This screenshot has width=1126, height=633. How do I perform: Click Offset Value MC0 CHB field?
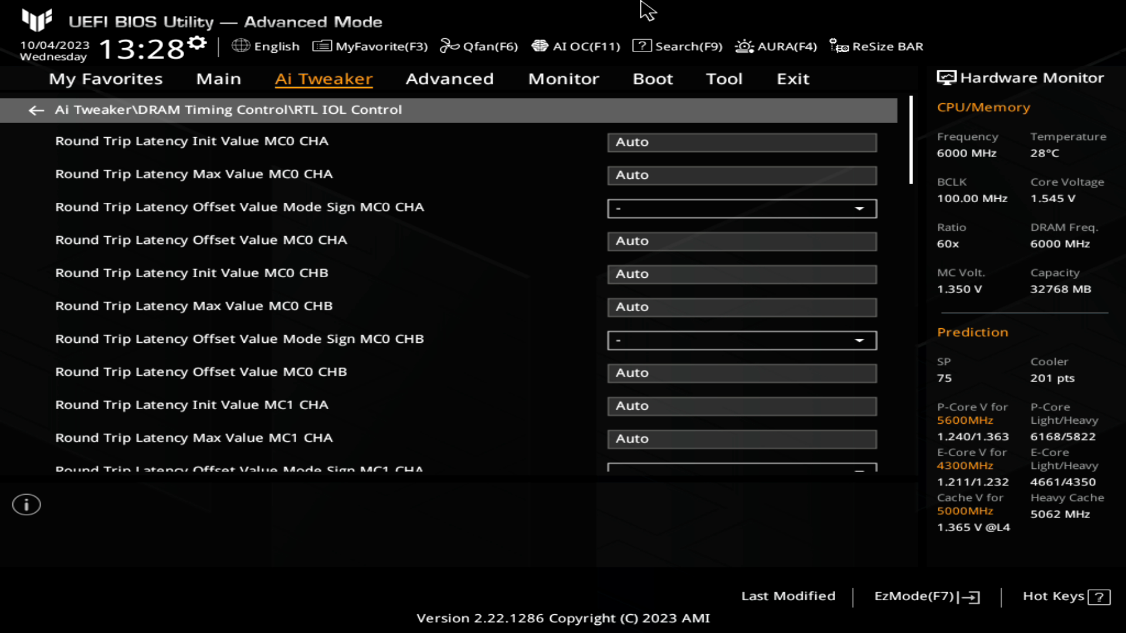point(742,373)
